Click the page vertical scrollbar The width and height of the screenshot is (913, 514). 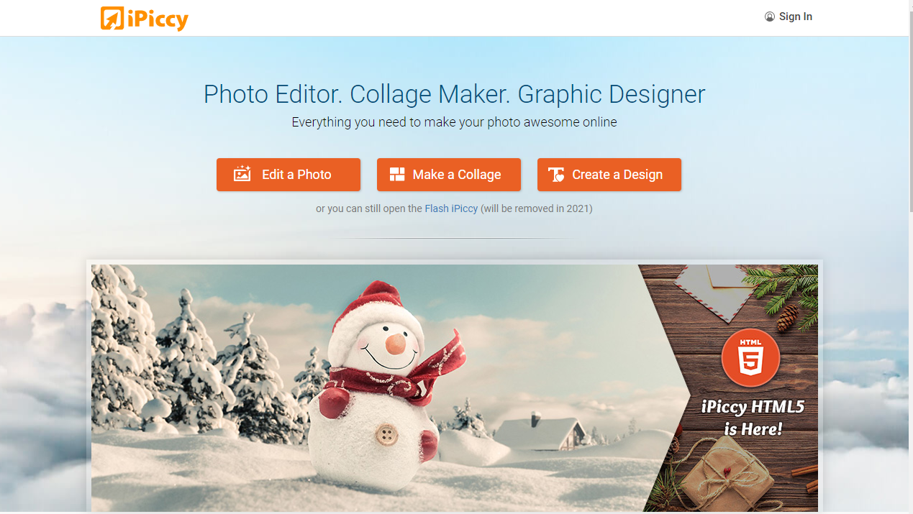click(909, 257)
